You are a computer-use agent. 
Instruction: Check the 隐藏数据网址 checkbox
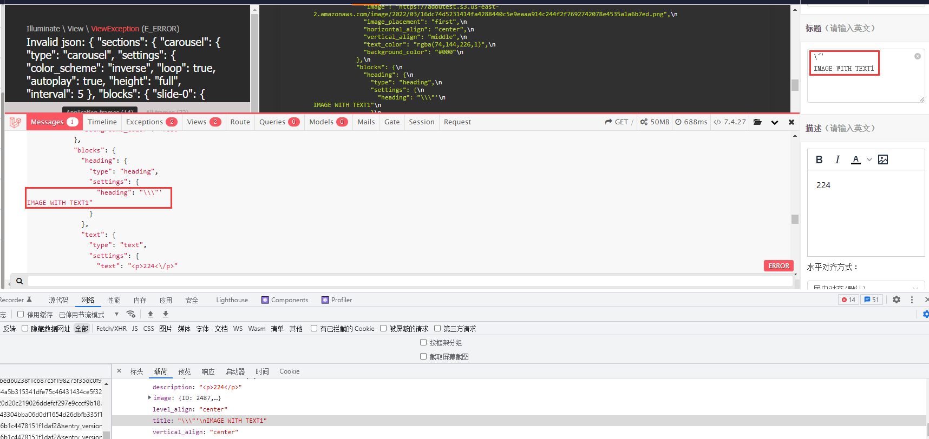pyautogui.click(x=25, y=328)
